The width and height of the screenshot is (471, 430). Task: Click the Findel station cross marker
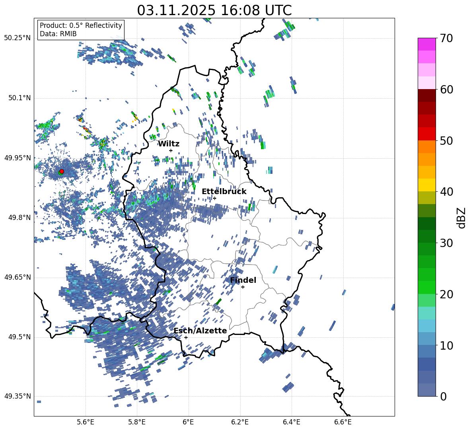tap(243, 287)
